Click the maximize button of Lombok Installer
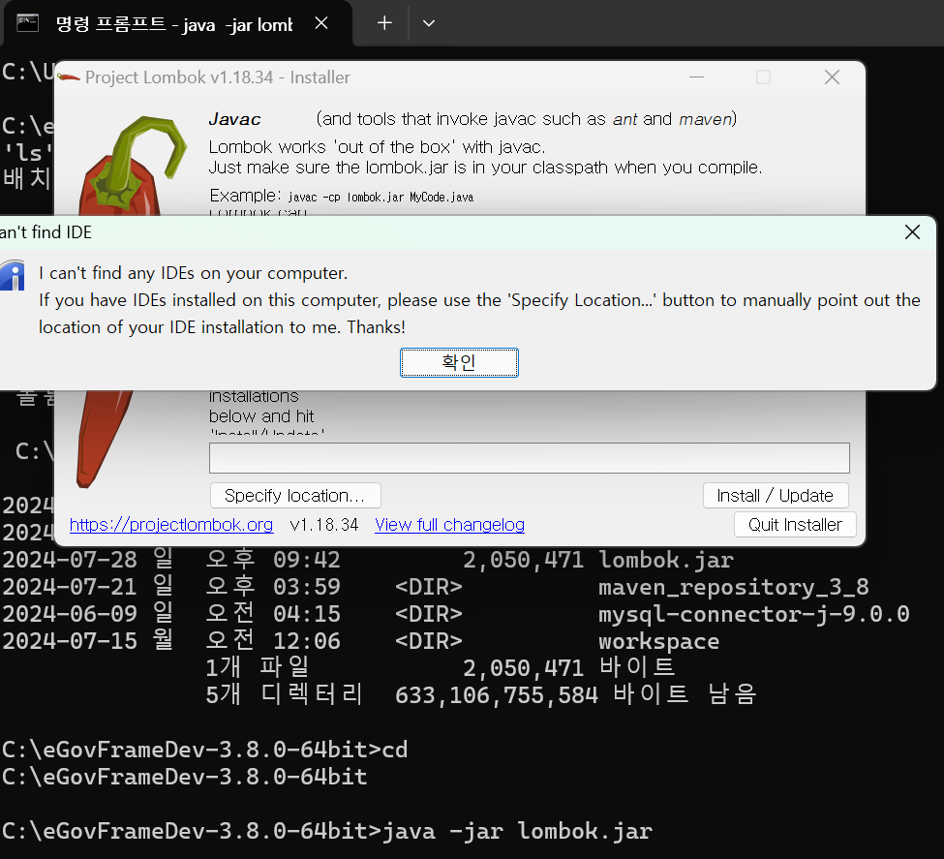Image resolution: width=944 pixels, height=859 pixels. 763,77
